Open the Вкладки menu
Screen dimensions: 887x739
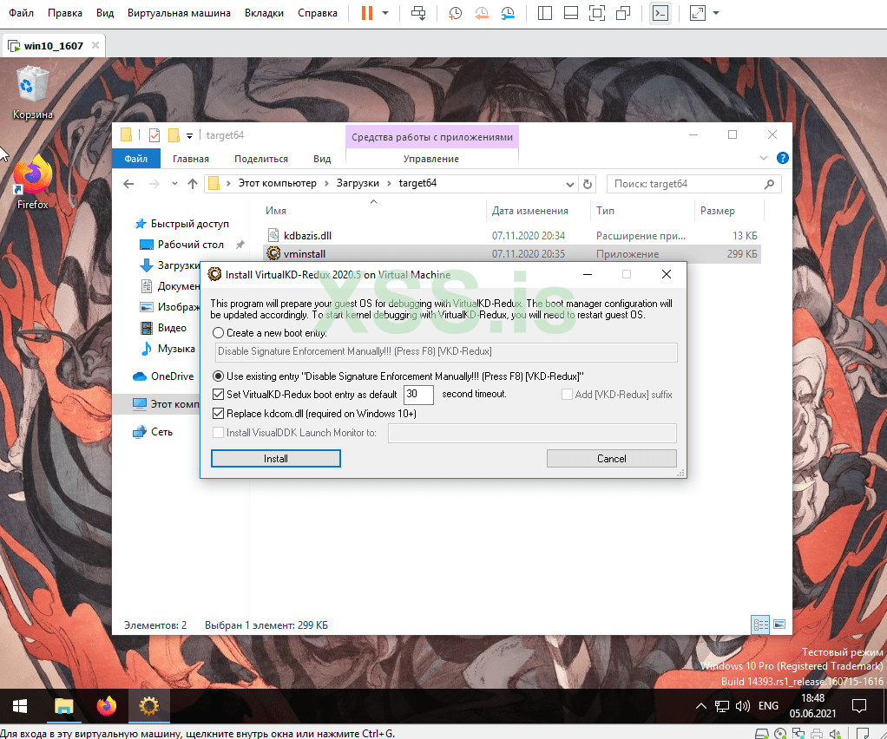pos(264,13)
